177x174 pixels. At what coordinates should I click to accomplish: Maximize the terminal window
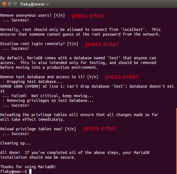coord(15,4)
